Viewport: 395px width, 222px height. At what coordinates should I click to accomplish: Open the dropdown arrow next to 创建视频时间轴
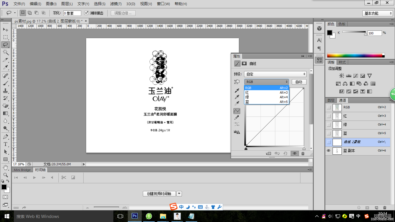(x=179, y=194)
